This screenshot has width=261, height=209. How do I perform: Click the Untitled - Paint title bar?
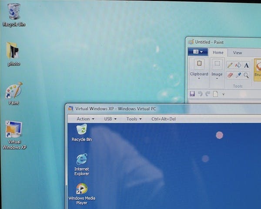click(x=223, y=42)
